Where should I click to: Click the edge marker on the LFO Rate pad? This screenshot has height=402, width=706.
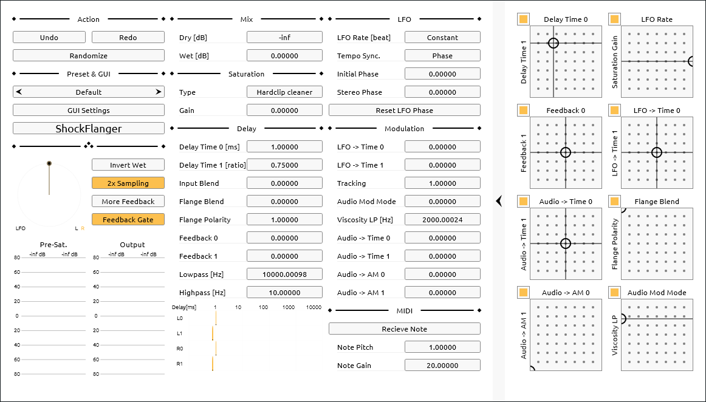[x=693, y=61]
